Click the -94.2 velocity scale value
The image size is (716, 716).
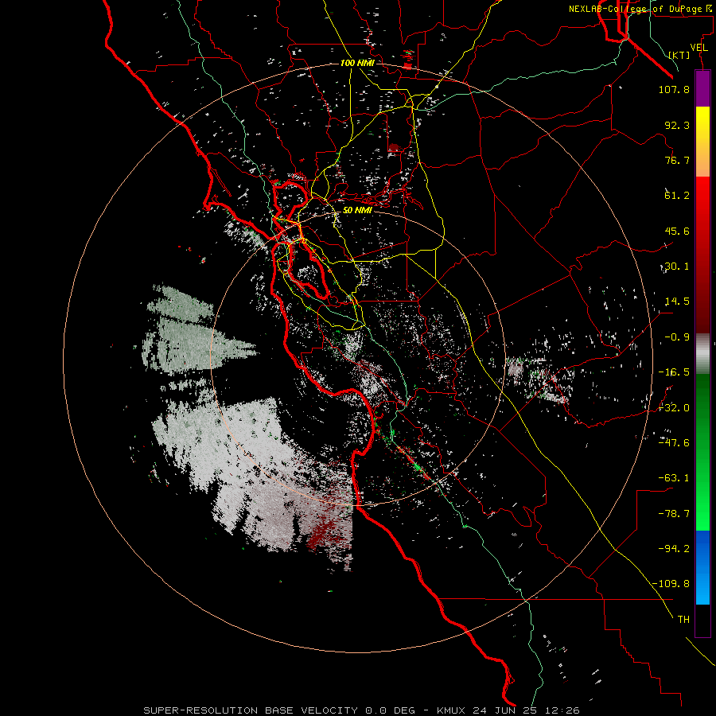click(674, 548)
